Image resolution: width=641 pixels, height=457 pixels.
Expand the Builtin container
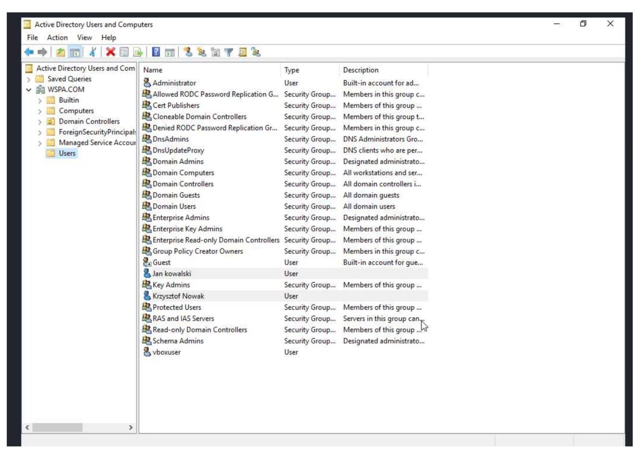tap(40, 100)
